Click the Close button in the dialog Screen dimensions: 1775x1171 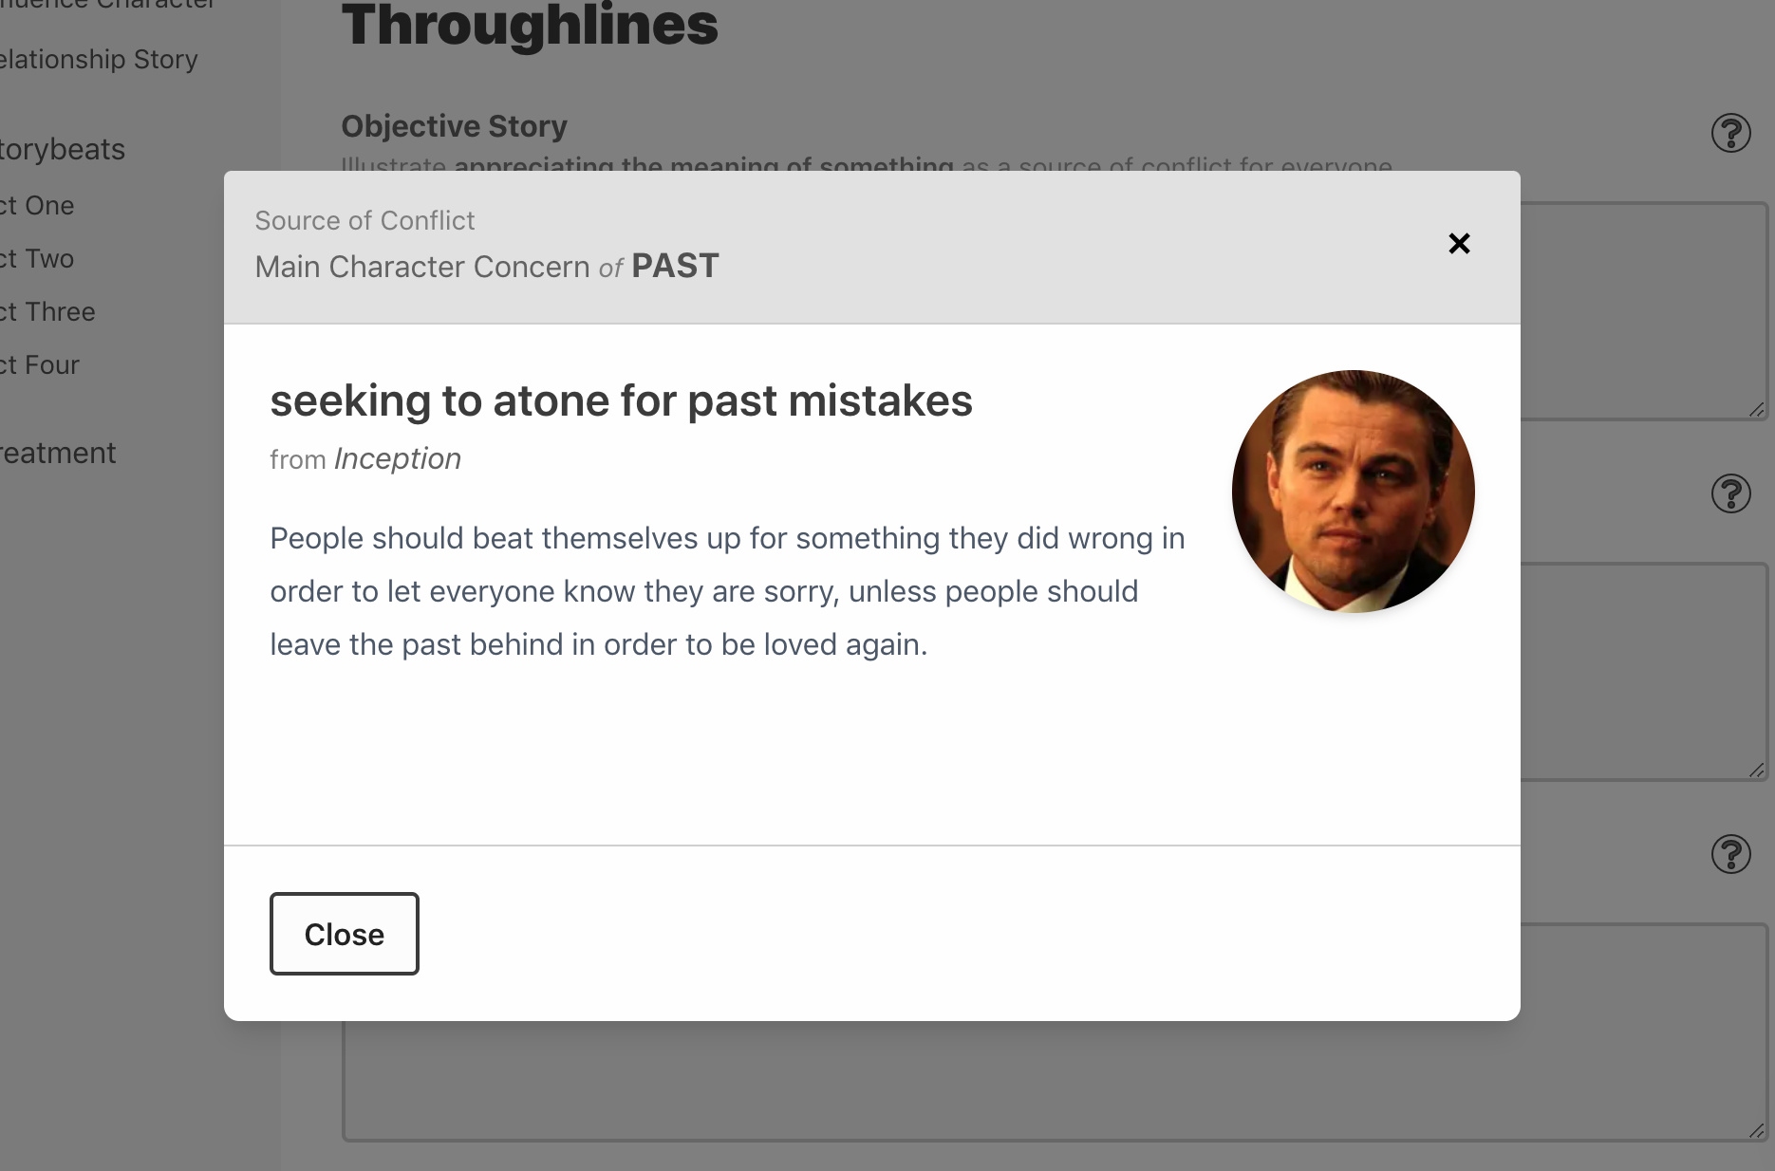point(344,934)
